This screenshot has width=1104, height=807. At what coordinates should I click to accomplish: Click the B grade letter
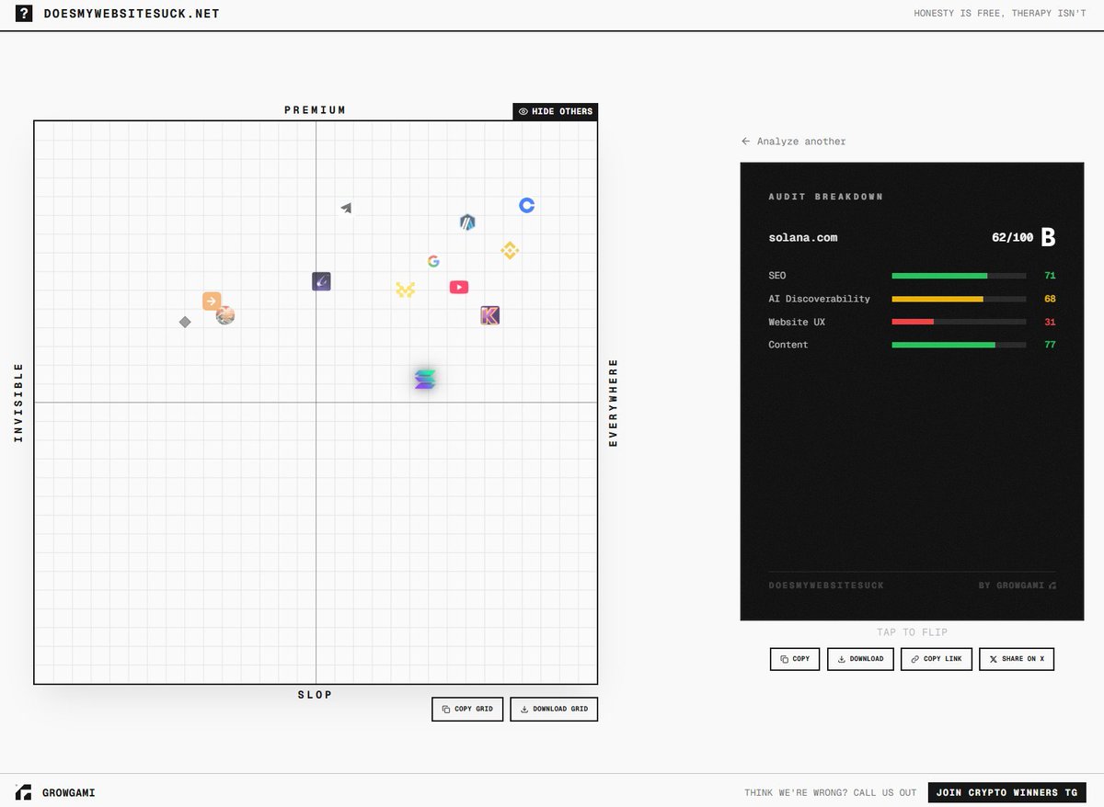(1048, 237)
